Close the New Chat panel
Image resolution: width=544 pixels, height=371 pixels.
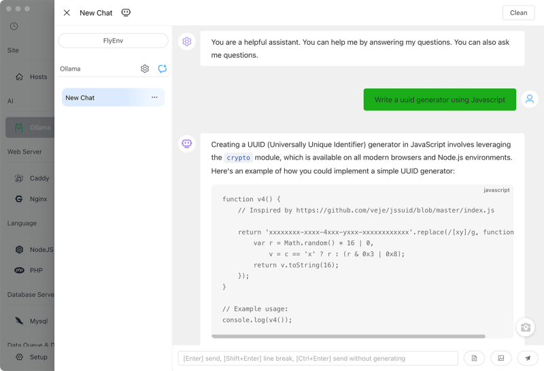67,13
